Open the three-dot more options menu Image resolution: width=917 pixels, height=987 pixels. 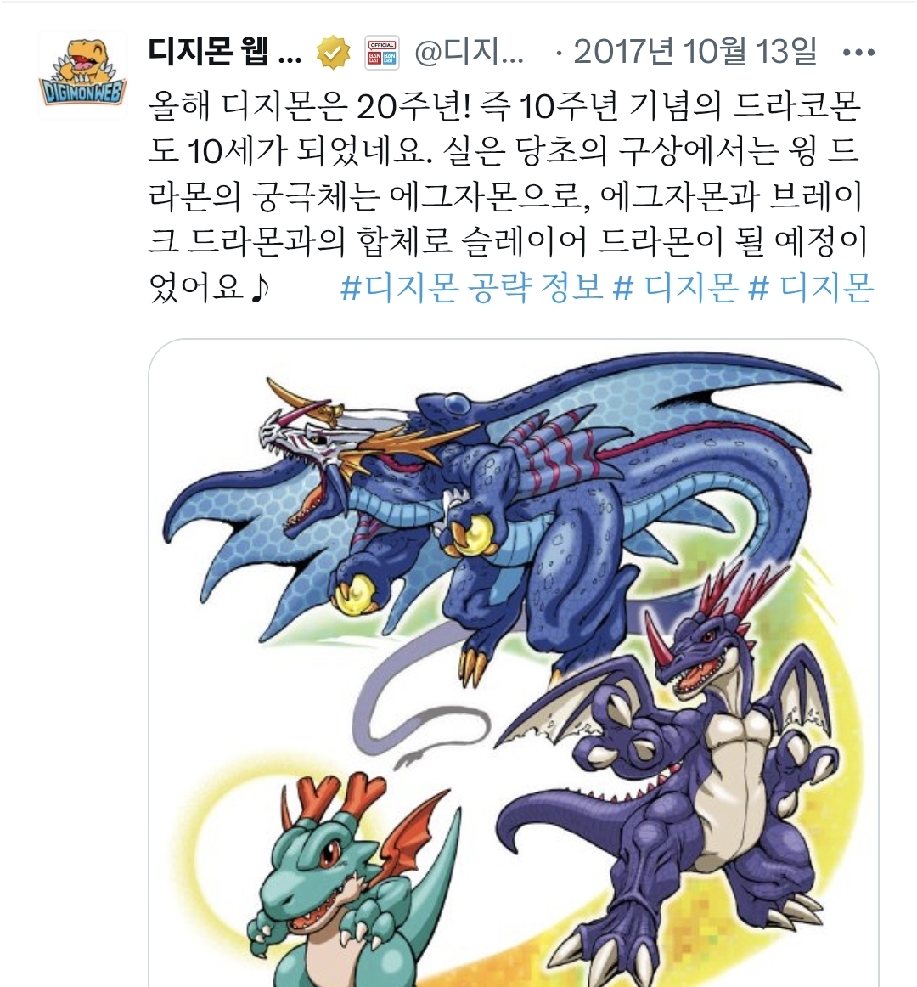tap(858, 53)
